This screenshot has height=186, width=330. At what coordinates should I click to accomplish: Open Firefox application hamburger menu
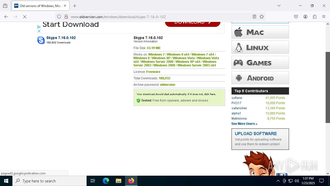pyautogui.click(x=324, y=17)
